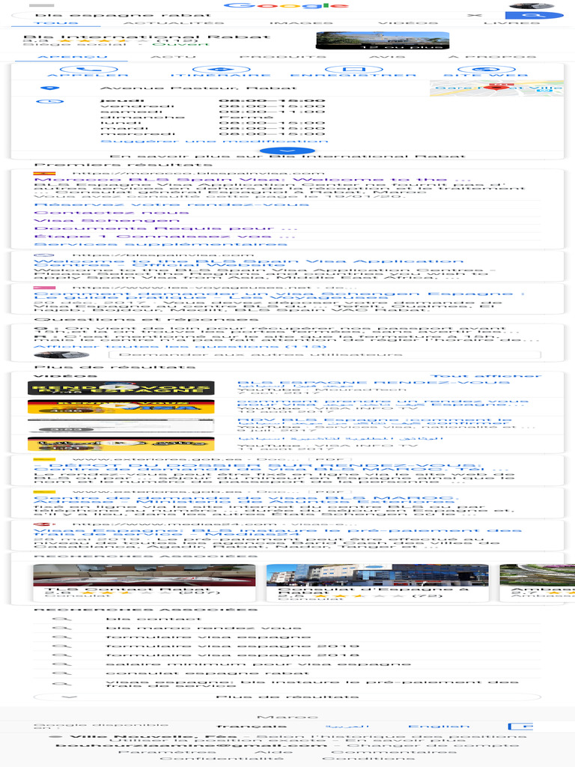575x767 pixels.
Task: Switch Google language to العربية
Action: (347, 727)
